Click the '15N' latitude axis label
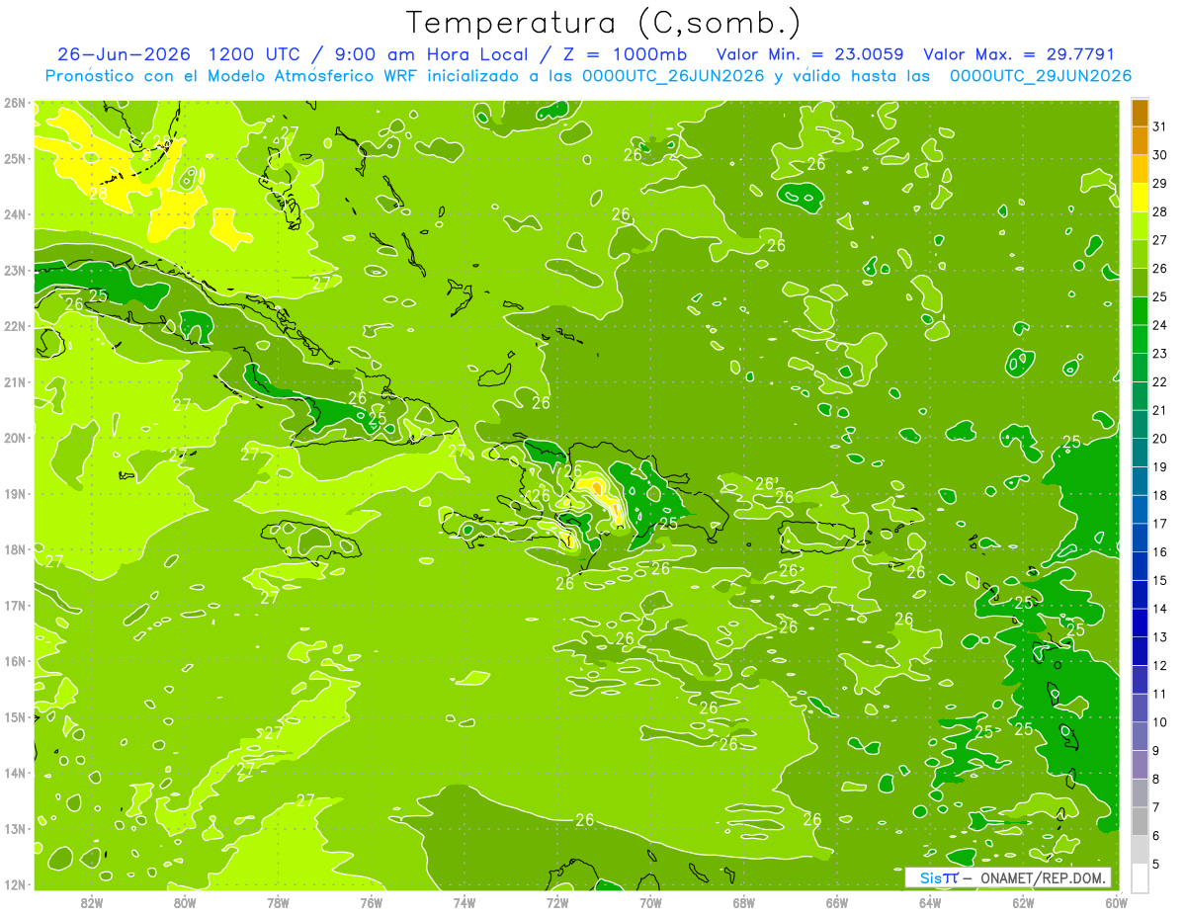The width and height of the screenshot is (1186, 916). pyautogui.click(x=14, y=717)
